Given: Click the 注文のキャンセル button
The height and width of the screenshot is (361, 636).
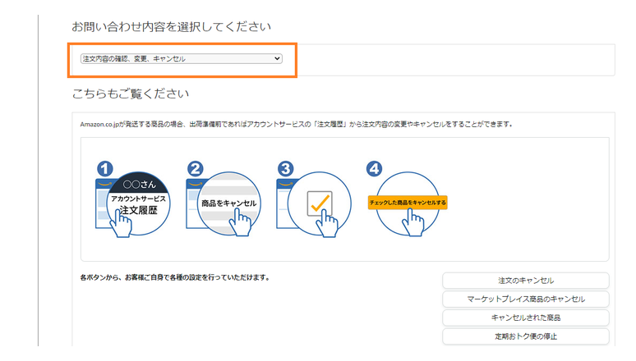Looking at the screenshot, I should point(525,281).
